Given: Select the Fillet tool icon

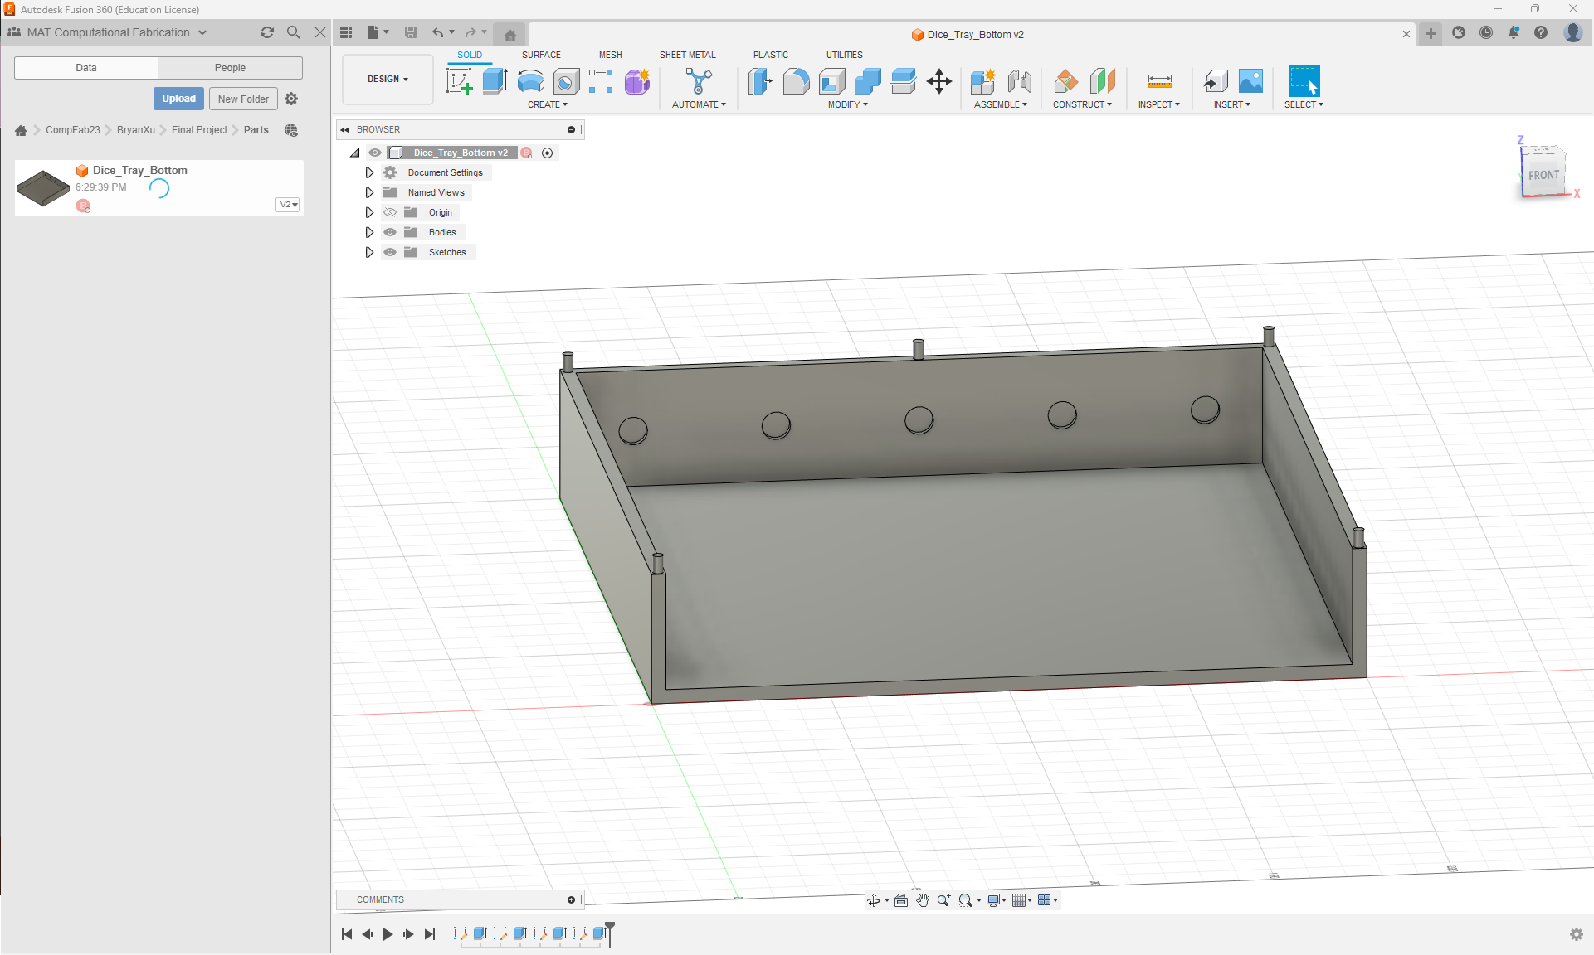Looking at the screenshot, I should pos(797,80).
